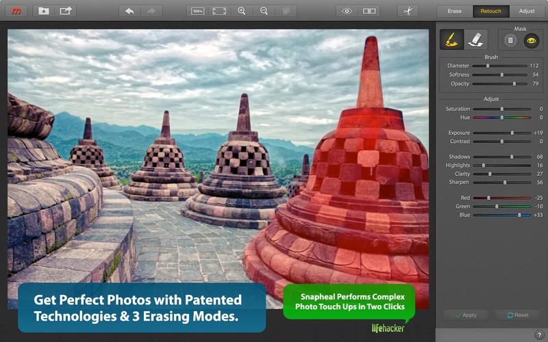Clear the mask using the trash icon
Image resolution: width=548 pixels, height=342 pixels.
tap(510, 41)
